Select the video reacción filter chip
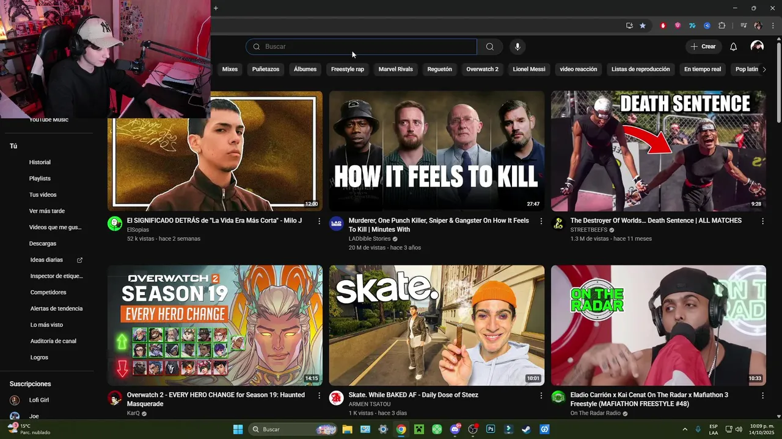782x439 pixels. 579,70
